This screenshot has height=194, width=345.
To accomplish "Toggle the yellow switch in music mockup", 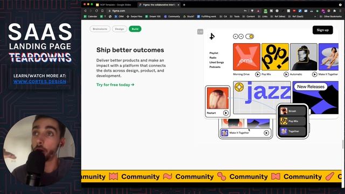I will (x=250, y=36).
